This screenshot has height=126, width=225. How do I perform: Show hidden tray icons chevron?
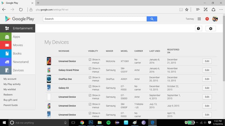197,123
